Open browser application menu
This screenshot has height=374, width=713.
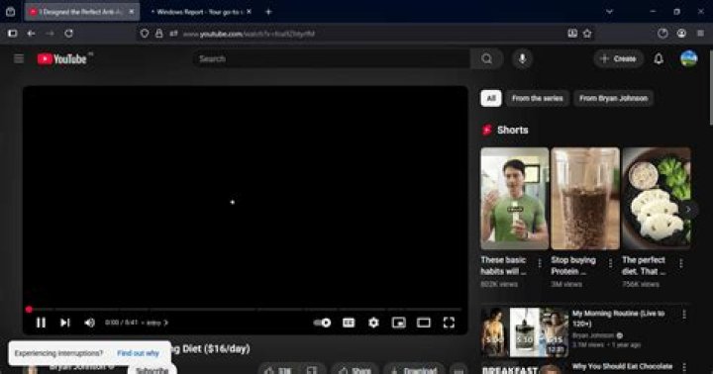(700, 34)
